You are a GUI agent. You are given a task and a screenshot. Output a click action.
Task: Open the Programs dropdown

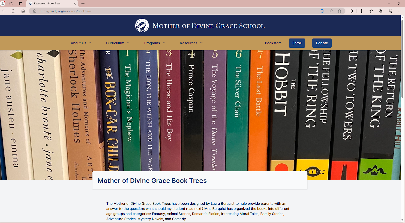[155, 43]
